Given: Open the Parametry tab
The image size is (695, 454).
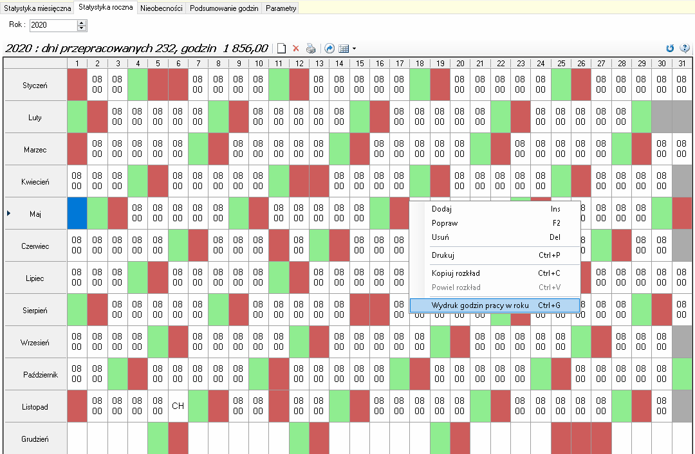Looking at the screenshot, I should tap(281, 8).
